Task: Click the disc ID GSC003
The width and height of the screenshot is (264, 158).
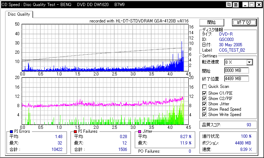Action: 226,39
